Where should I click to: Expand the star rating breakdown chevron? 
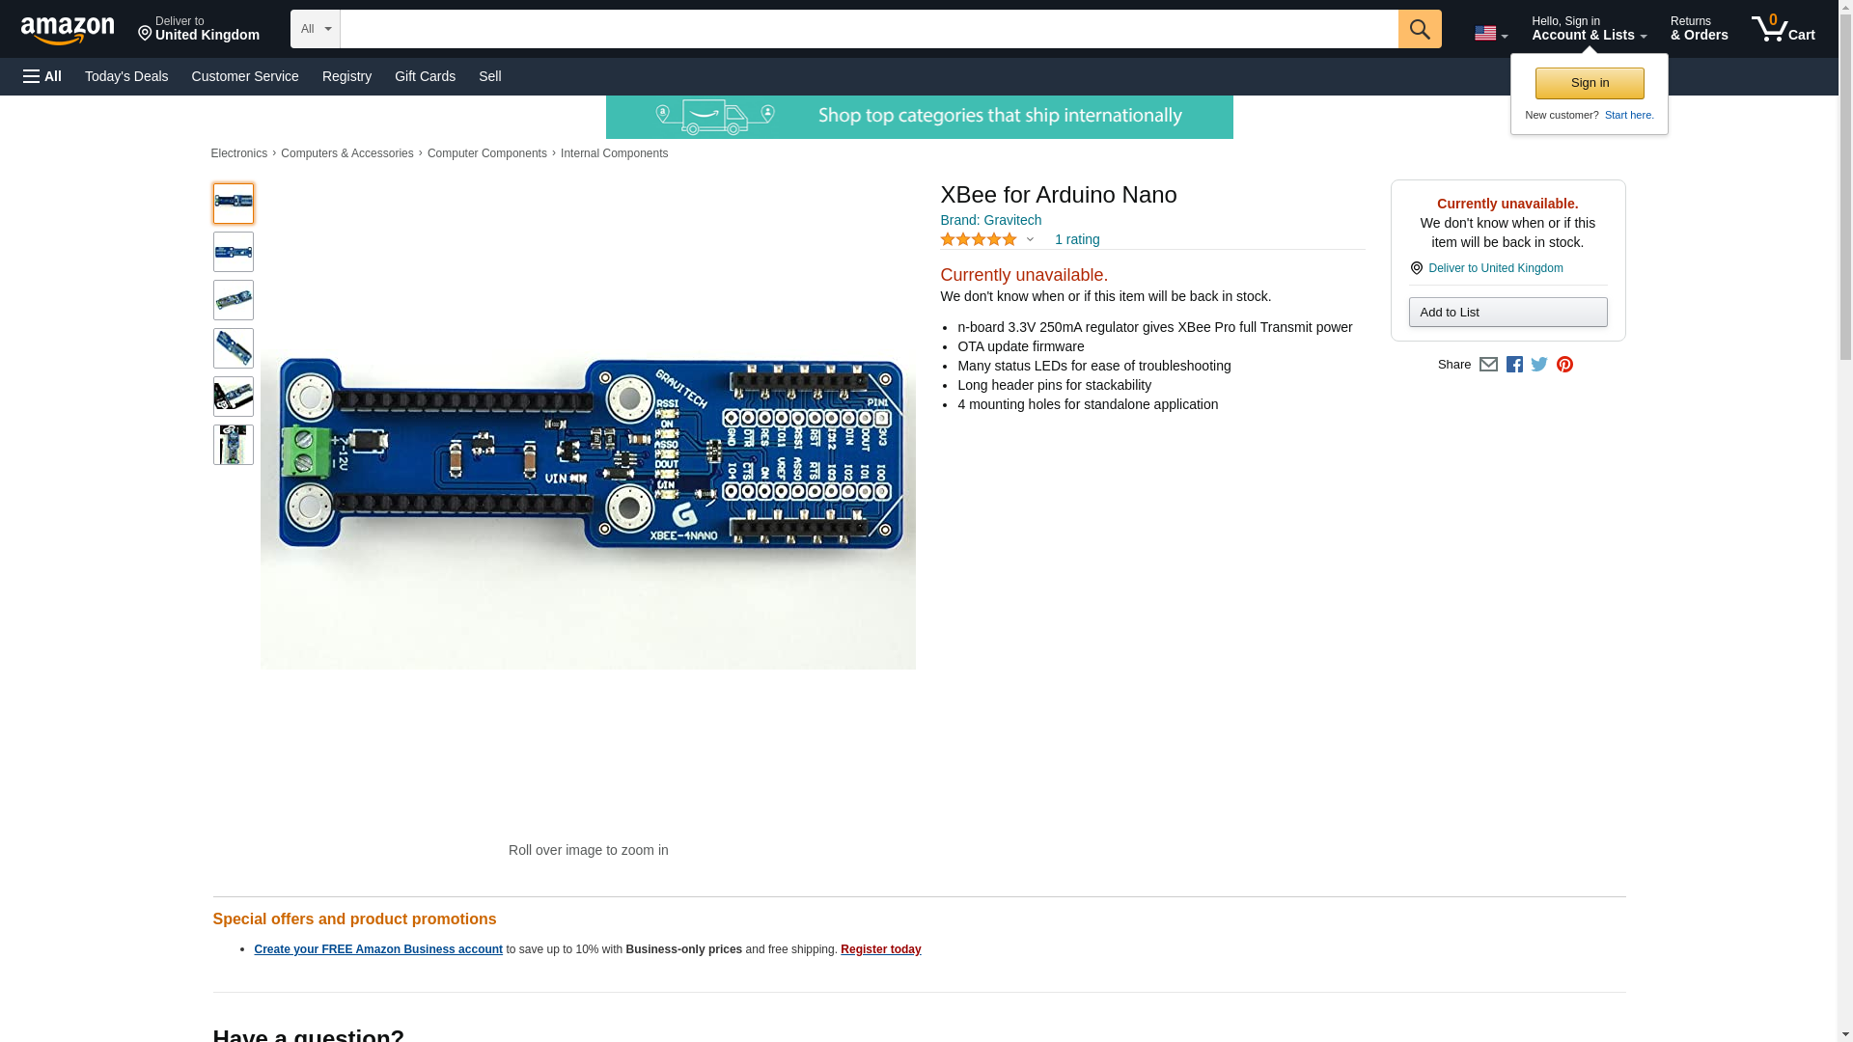[x=1030, y=239]
